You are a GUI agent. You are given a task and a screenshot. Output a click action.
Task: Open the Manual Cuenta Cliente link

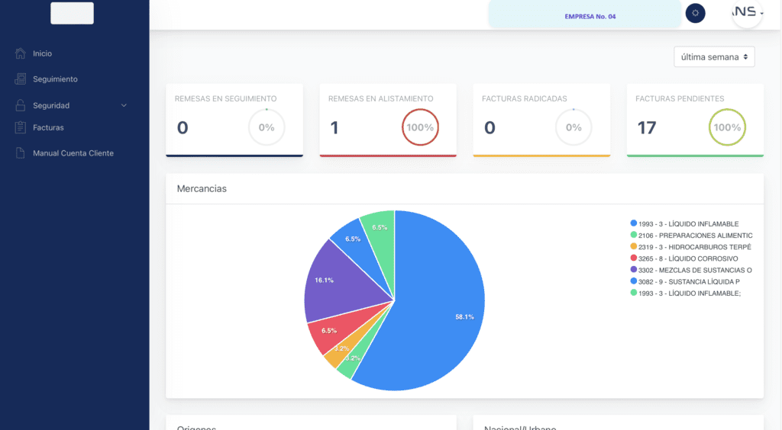[73, 153]
